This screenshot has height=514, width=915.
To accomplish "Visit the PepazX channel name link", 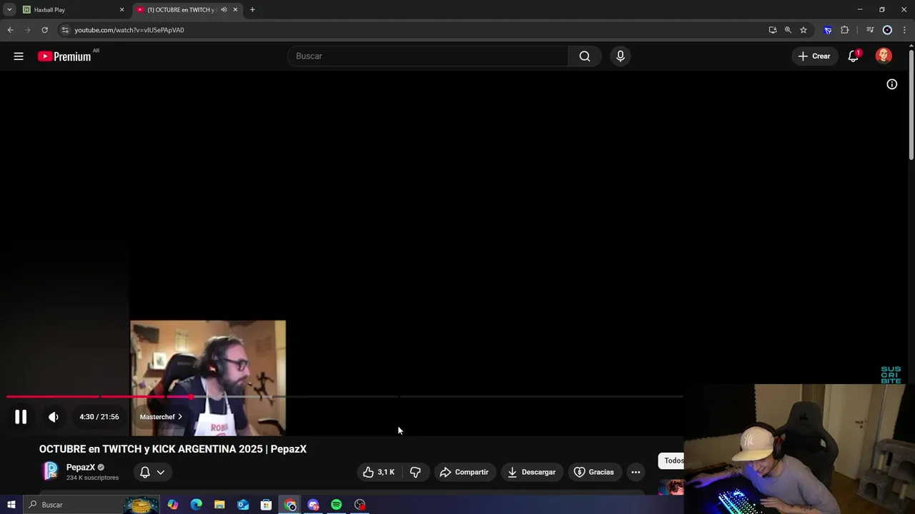I will coord(81,468).
